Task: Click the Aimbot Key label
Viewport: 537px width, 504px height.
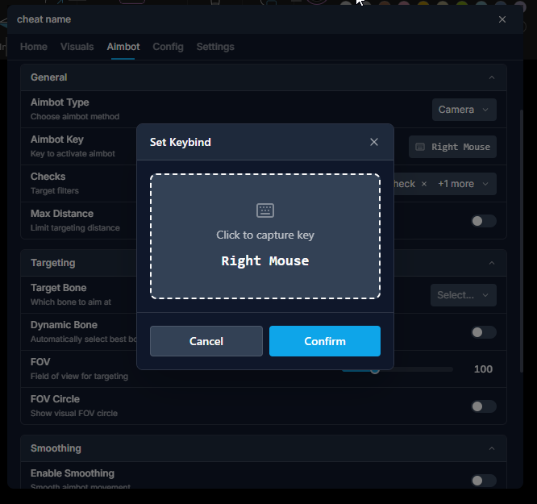Action: click(x=57, y=140)
